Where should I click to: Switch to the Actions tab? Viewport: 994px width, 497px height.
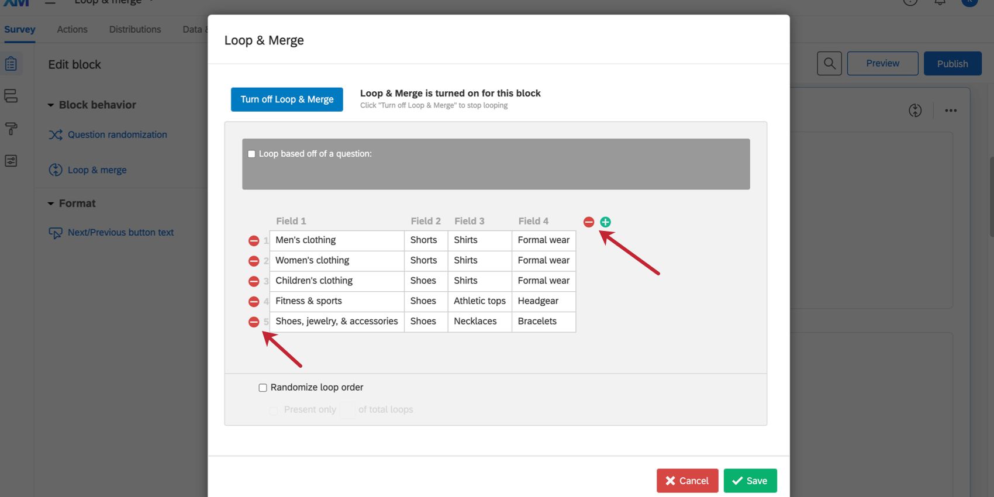(72, 29)
